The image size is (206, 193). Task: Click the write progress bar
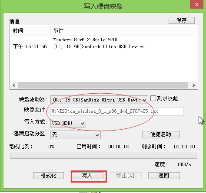(103, 156)
